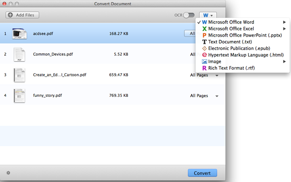Click the Add Files button

22,15
